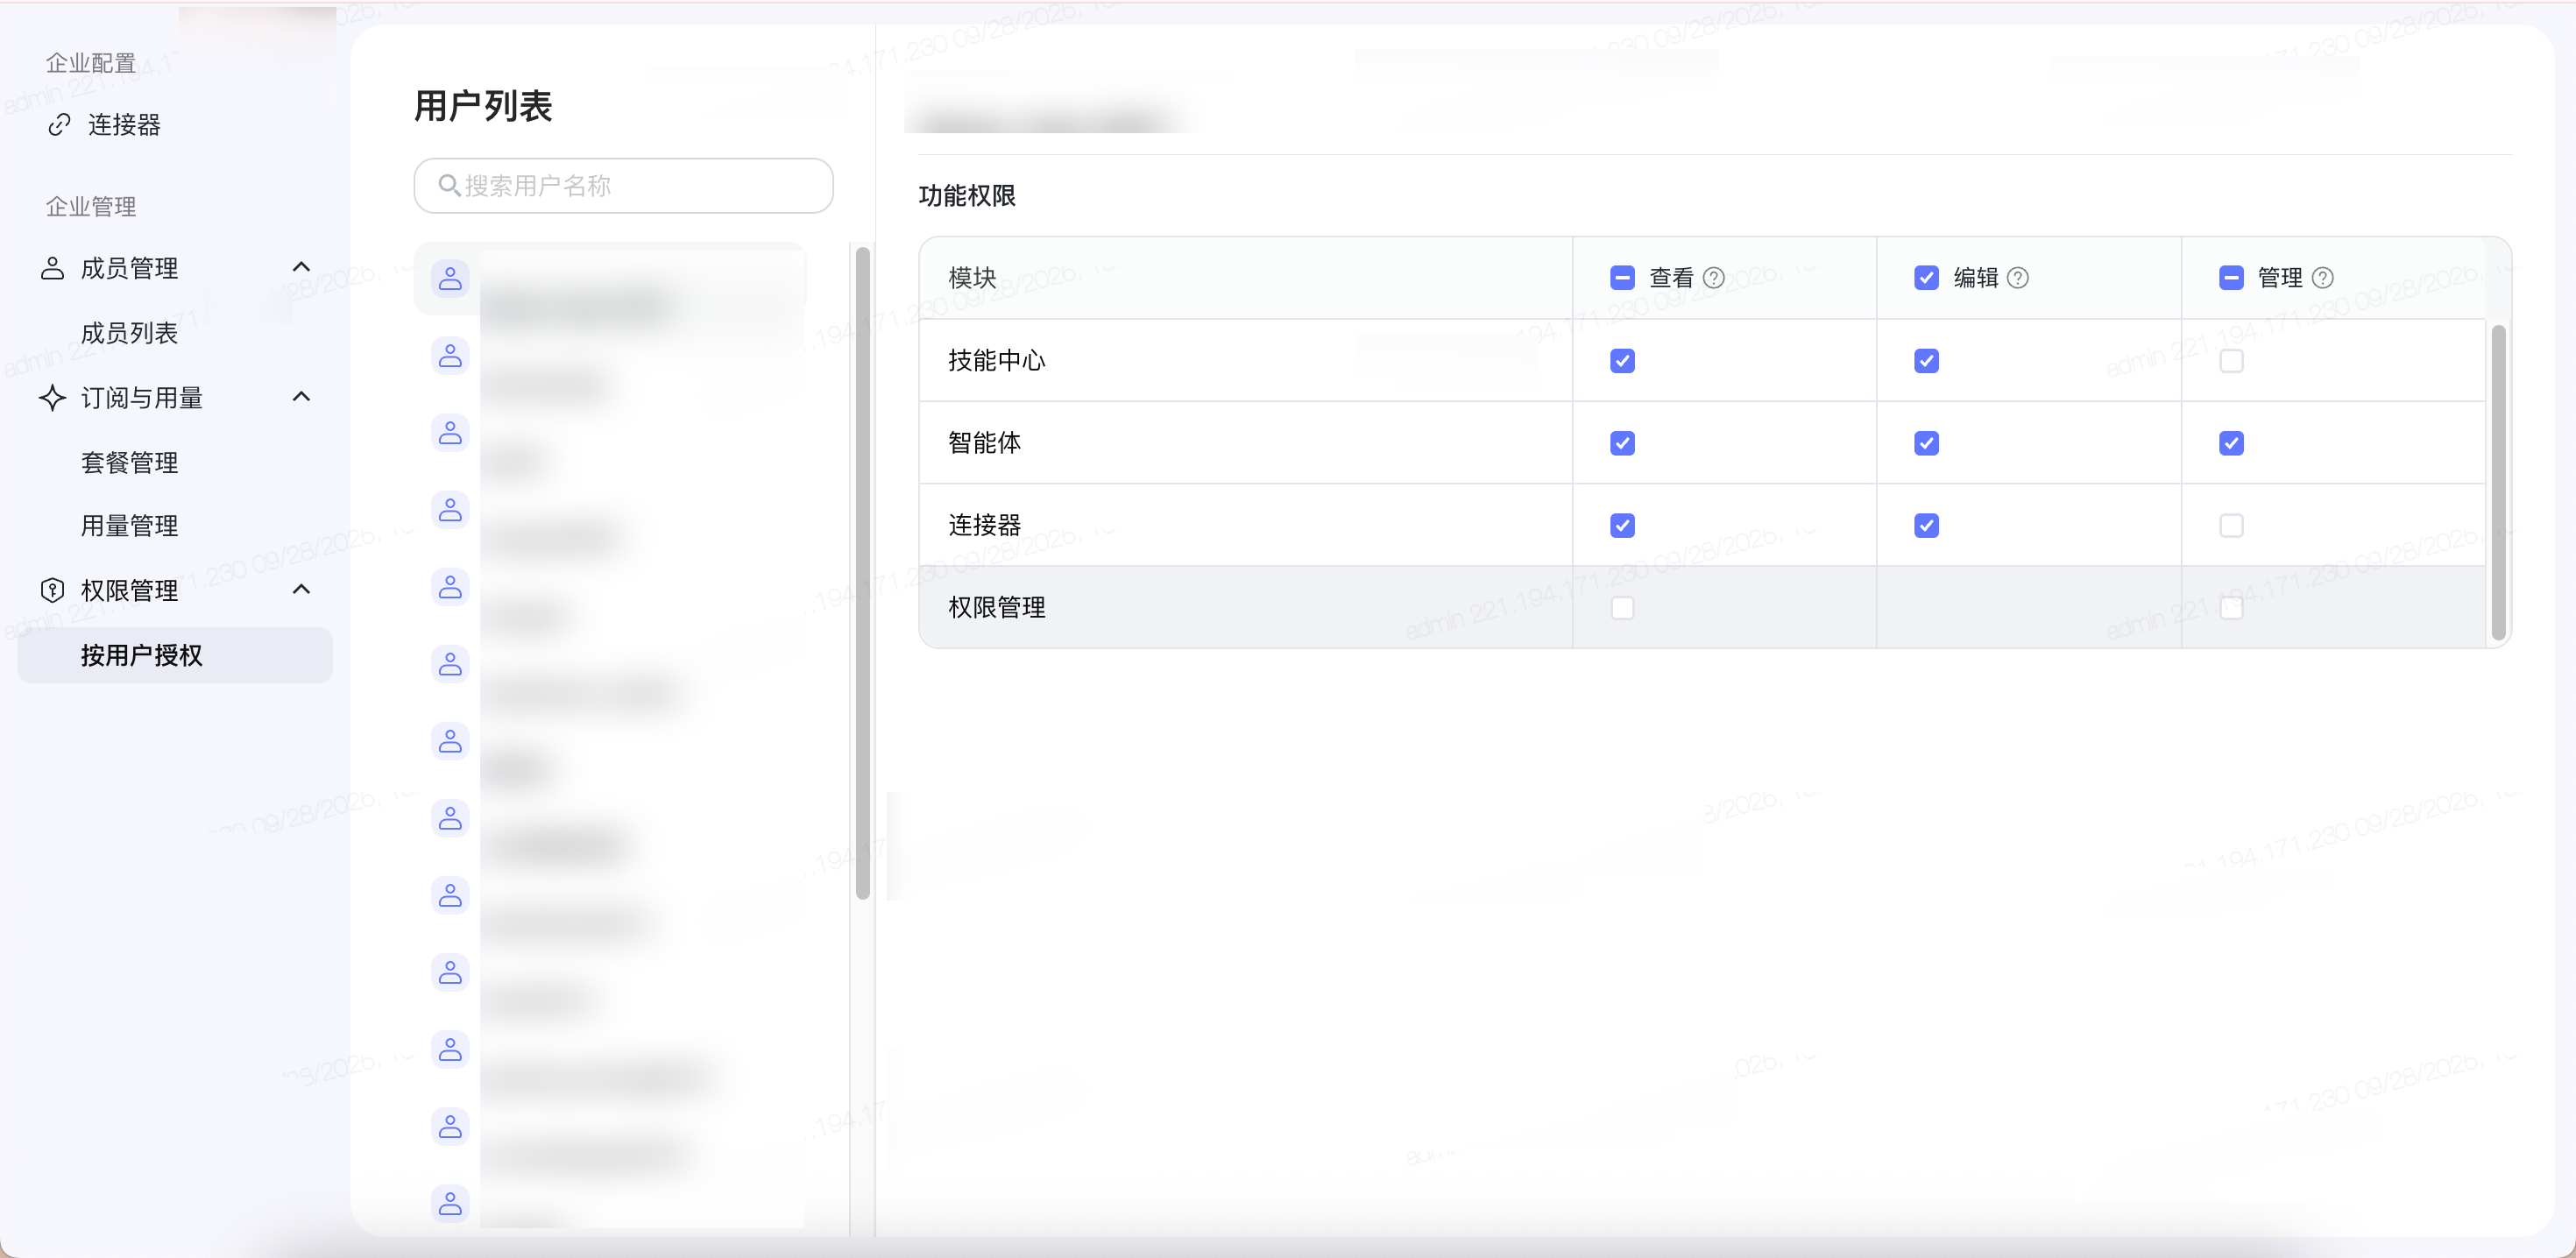Click the help icon next to 管理
The width and height of the screenshot is (2576, 1258).
pos(2323,278)
